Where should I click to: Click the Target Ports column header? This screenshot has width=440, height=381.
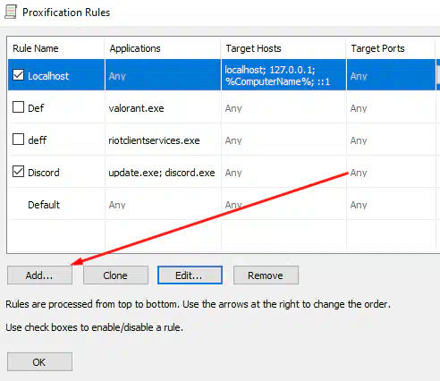(x=391, y=48)
